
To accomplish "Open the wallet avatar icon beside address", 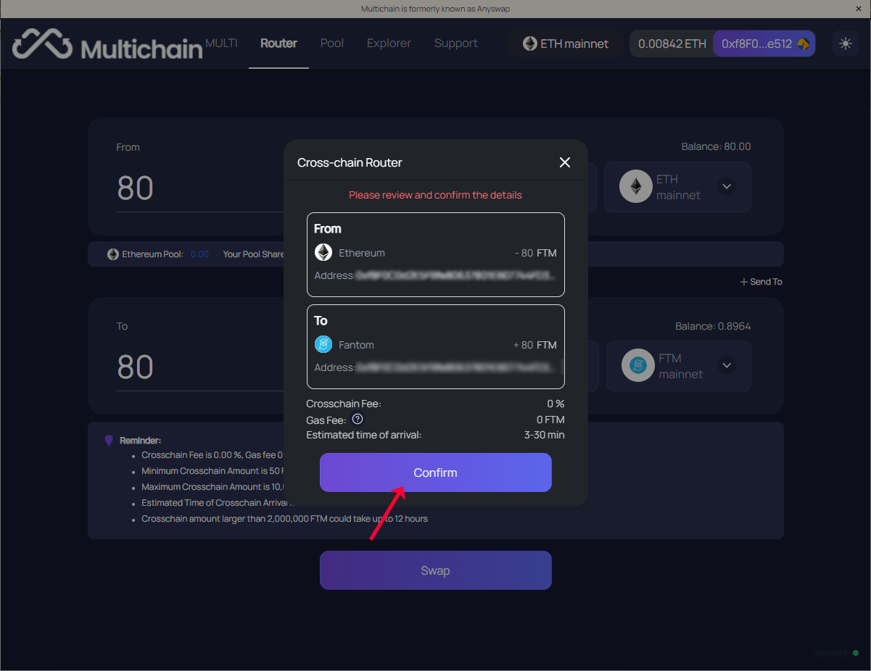I will pos(803,43).
